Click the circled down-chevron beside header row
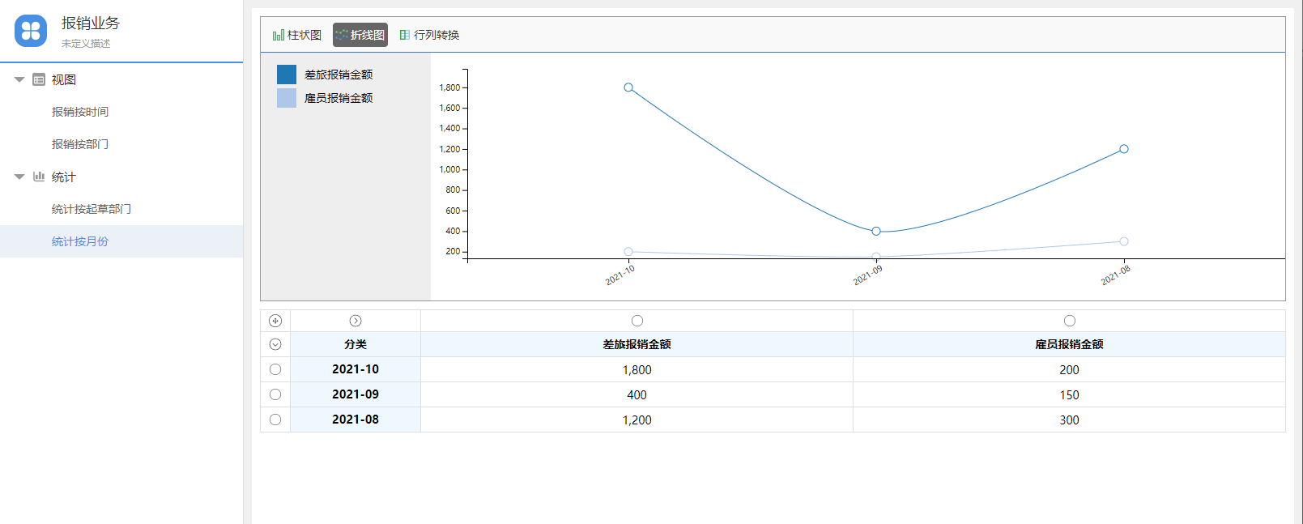Viewport: 1303px width, 524px height. pyautogui.click(x=275, y=344)
